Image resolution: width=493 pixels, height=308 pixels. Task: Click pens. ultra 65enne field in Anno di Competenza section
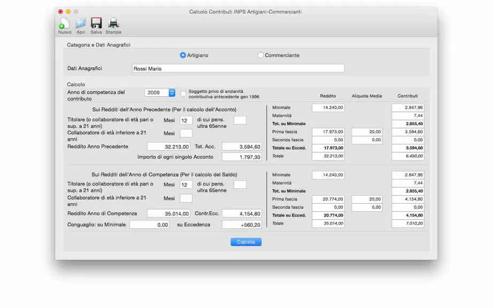[240, 184]
